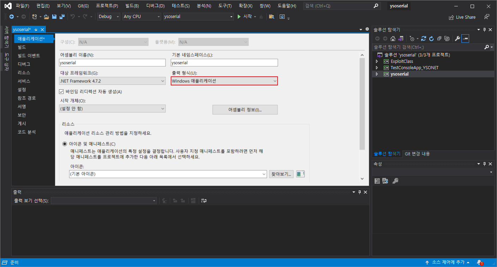Image resolution: width=497 pixels, height=267 pixels.
Task: Open the 빌드(B) menu
Action: (132, 6)
